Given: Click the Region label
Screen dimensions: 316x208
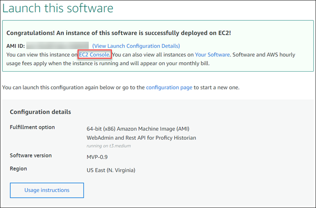Looking at the screenshot, I should 18,168.
